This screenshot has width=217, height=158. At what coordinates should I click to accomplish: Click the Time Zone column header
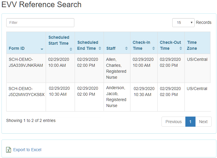pyautogui.click(x=192, y=45)
